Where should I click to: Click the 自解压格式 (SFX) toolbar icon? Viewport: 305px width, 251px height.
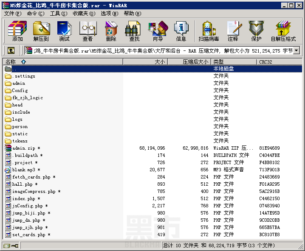(x=283, y=31)
